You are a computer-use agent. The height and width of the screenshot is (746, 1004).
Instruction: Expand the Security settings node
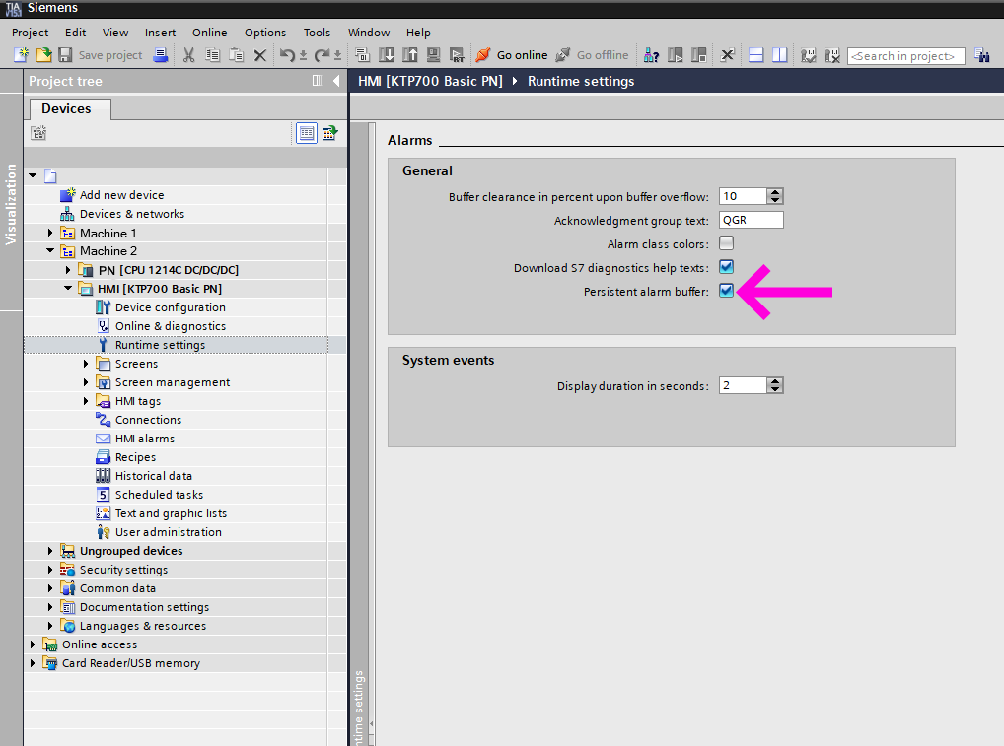tap(51, 570)
